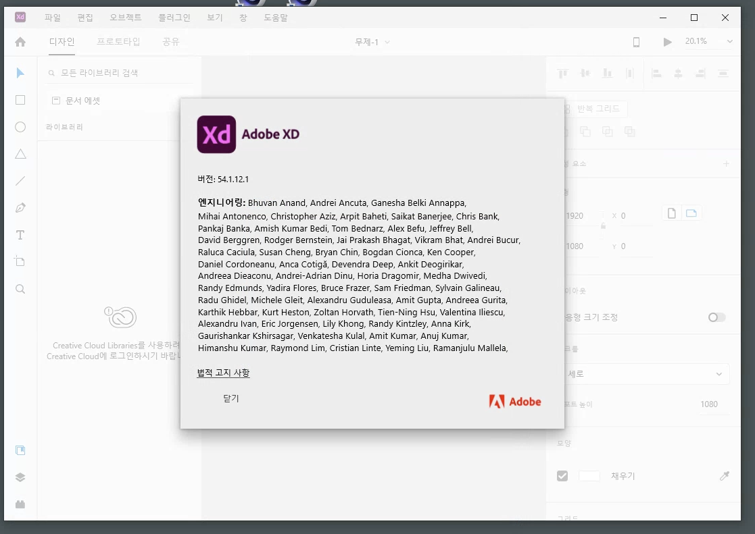Viewport: 755px width, 534px height.
Task: Select the Text tool
Action: point(20,235)
